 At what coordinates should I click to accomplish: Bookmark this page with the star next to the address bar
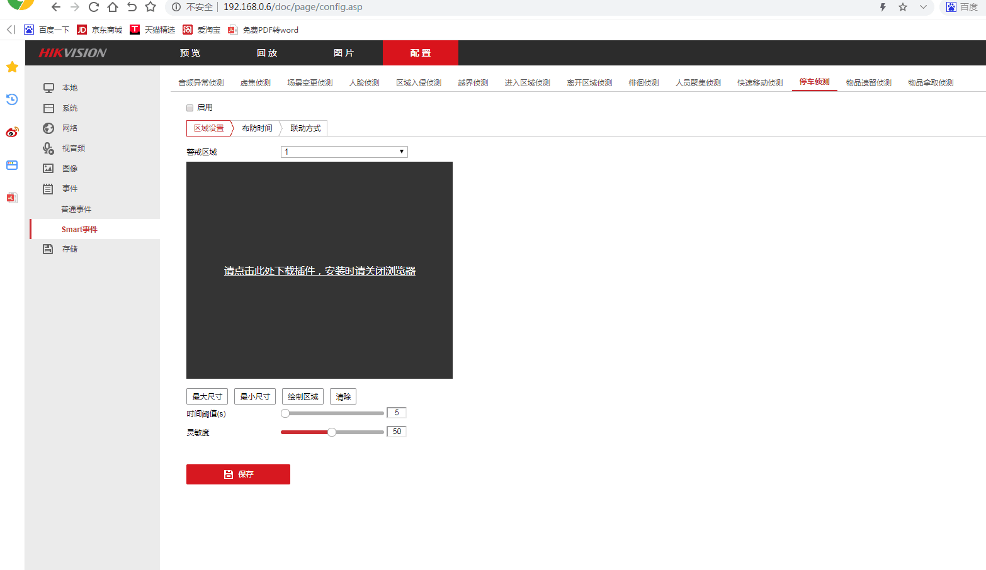tap(150, 7)
